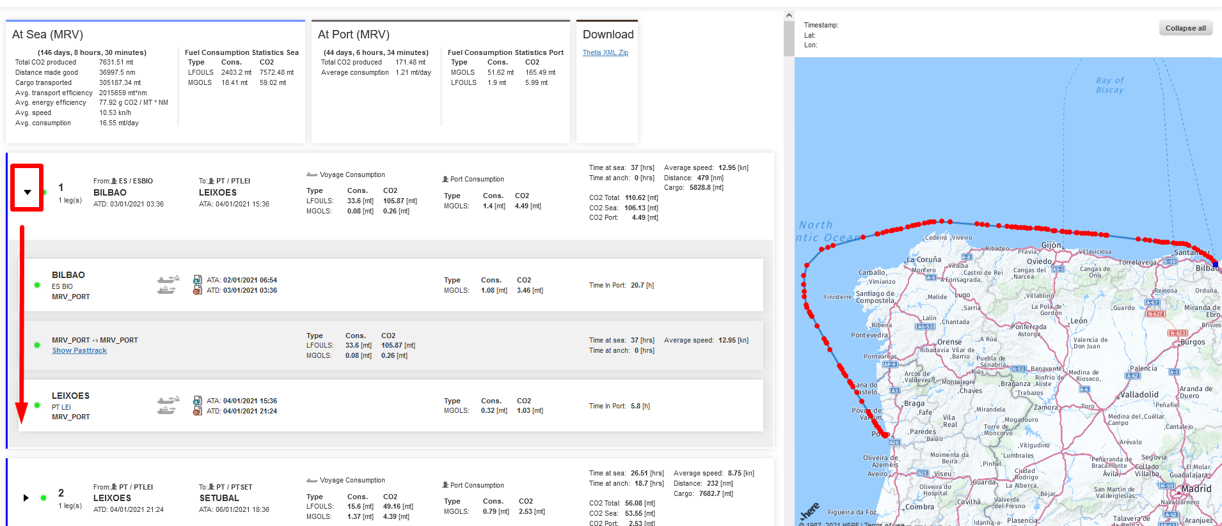Viewport: 1222px width, 526px height.
Task: Click Bilbao cargo loading ship icon
Action: (x=168, y=279)
